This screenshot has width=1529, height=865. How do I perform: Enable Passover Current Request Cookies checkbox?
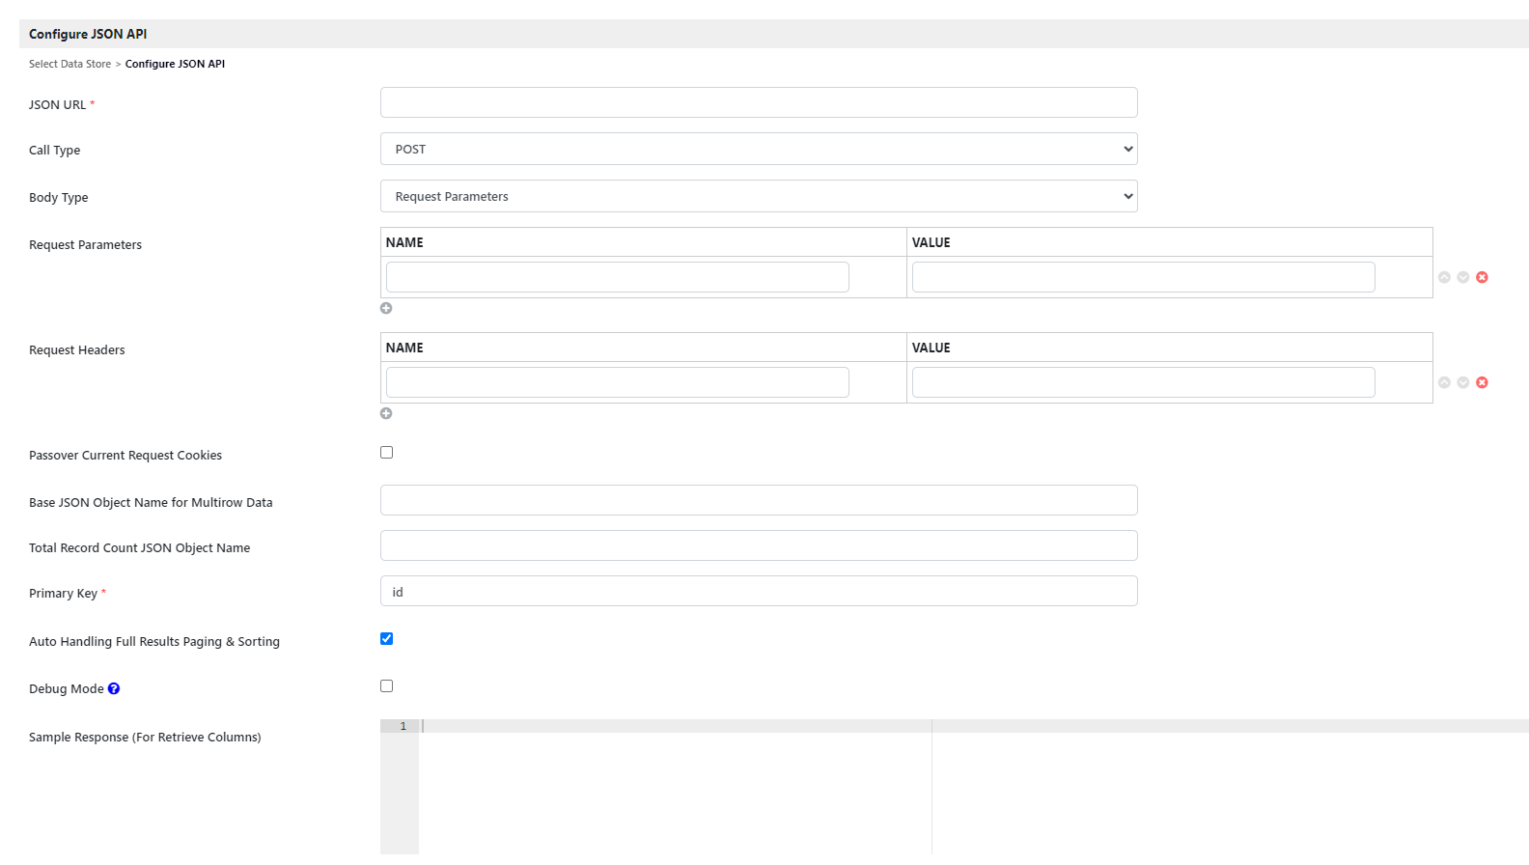(386, 453)
